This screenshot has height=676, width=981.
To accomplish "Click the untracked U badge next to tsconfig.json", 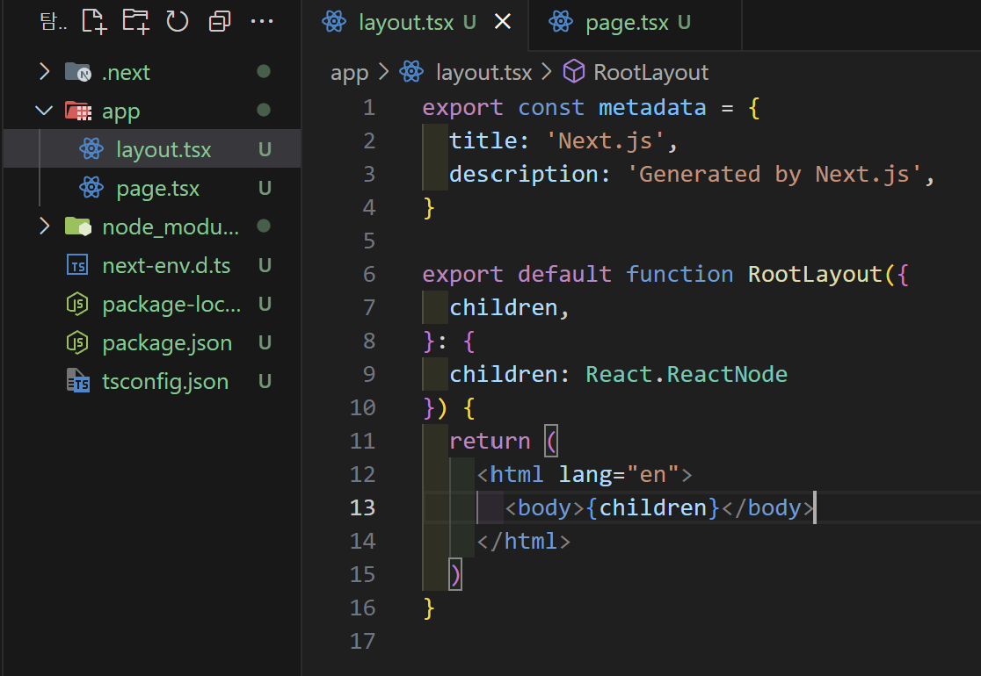I will 265,382.
